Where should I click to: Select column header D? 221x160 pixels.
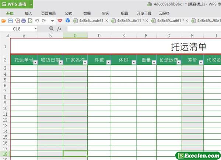[x=99, y=35]
